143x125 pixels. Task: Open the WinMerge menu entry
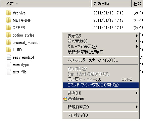pyautogui.click(x=101, y=99)
